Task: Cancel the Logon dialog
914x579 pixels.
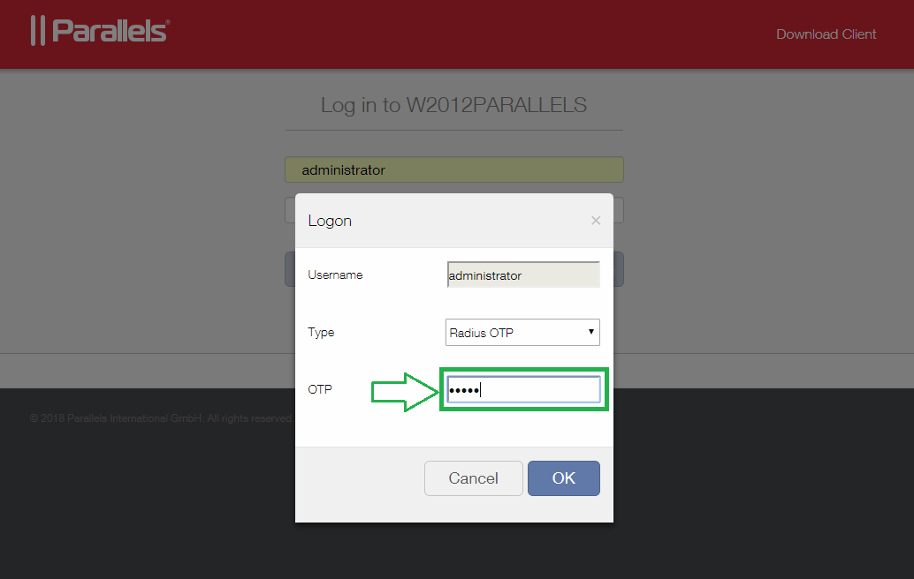Action: 473,478
